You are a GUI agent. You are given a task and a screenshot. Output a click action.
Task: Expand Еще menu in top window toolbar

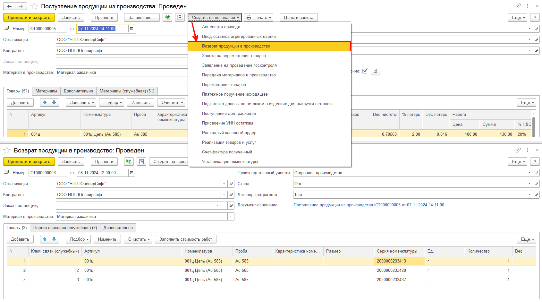click(518, 17)
